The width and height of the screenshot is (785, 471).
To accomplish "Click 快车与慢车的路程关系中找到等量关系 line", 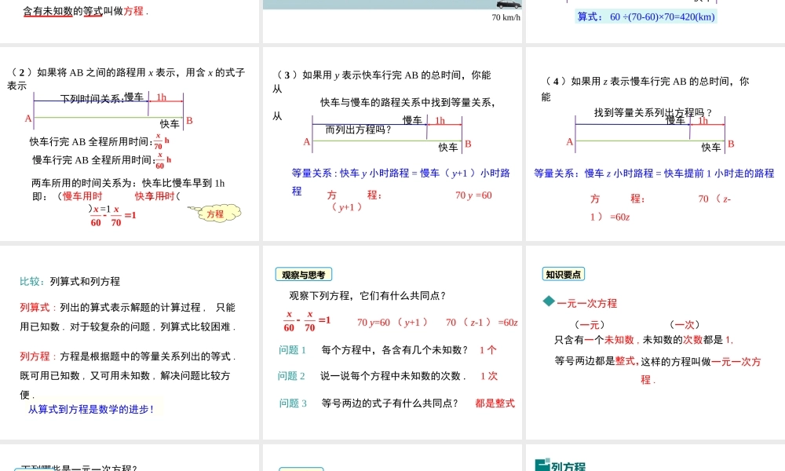I will pyautogui.click(x=408, y=102).
